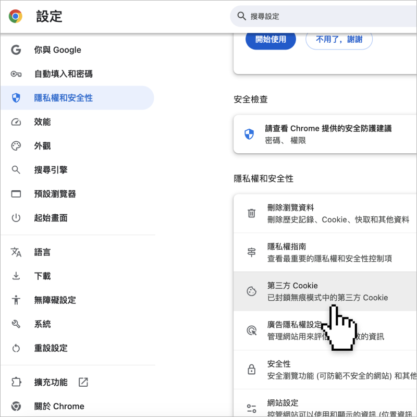Click the puzzle piece icon for 擴充功能
The width and height of the screenshot is (417, 417).
pos(16,382)
